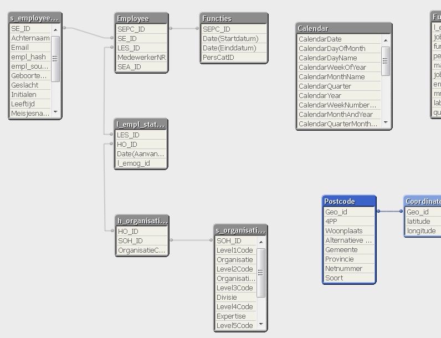Click Level3Code field
441x338 pixels.
tap(235, 288)
